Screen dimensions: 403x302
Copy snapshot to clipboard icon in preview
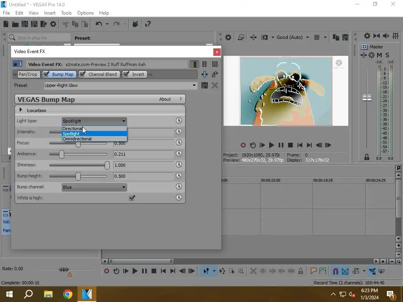pos(336,37)
